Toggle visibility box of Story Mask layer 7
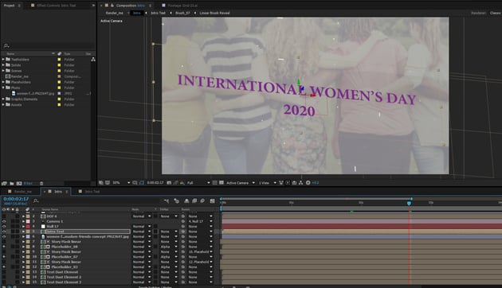502x288 pixels. tap(4, 242)
